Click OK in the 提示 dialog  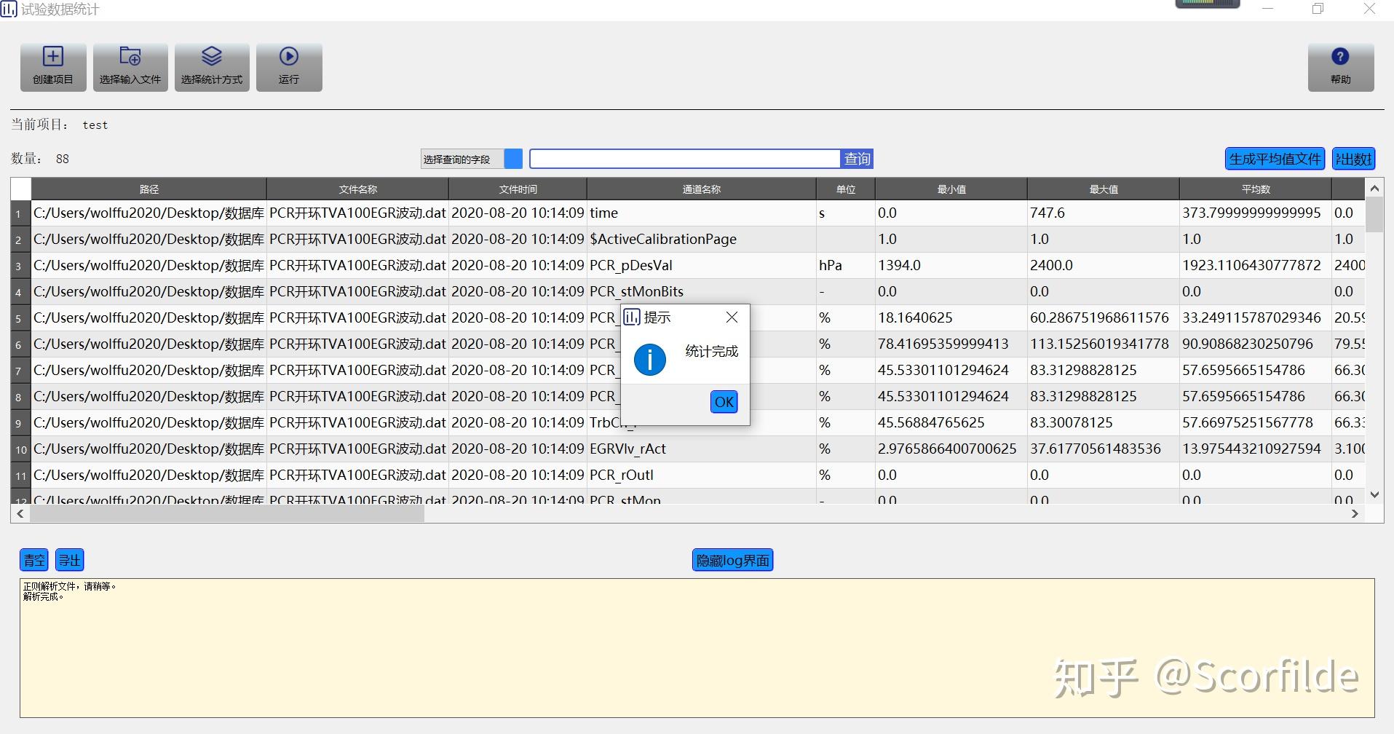[724, 402]
